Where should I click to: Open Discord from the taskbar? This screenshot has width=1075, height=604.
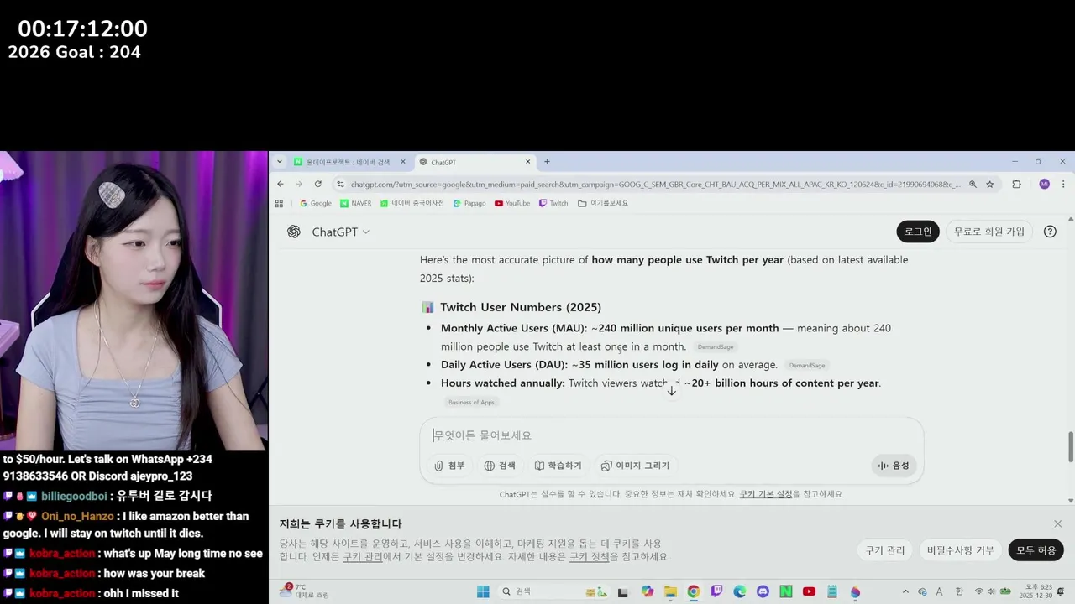pos(763,591)
